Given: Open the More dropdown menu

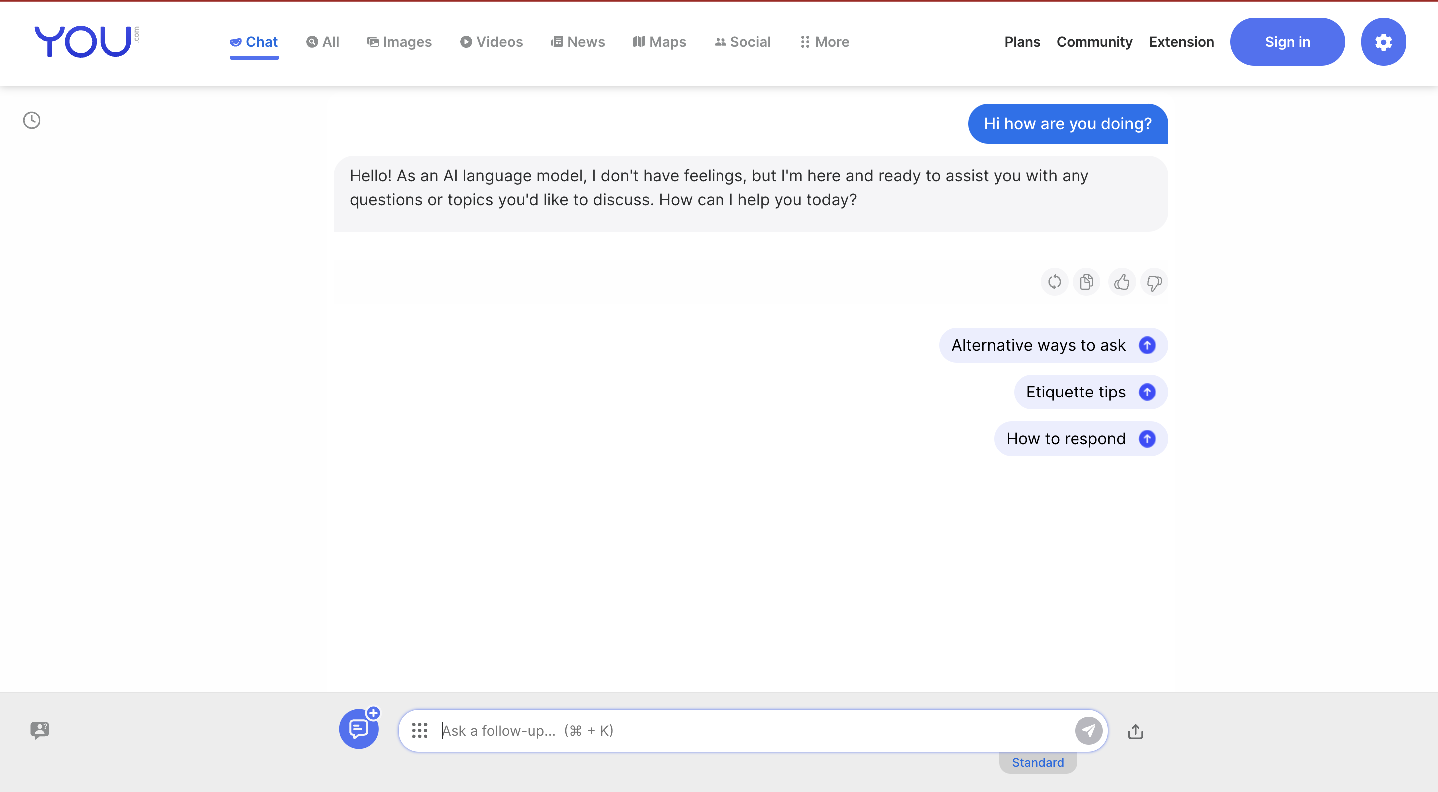Looking at the screenshot, I should [825, 41].
